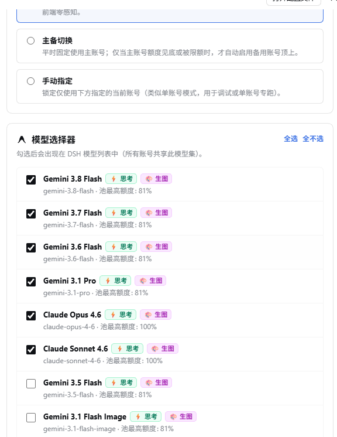Click 思考 badge on Claude Sonnet 4.6
This screenshot has width=337, height=437.
pos(127,349)
